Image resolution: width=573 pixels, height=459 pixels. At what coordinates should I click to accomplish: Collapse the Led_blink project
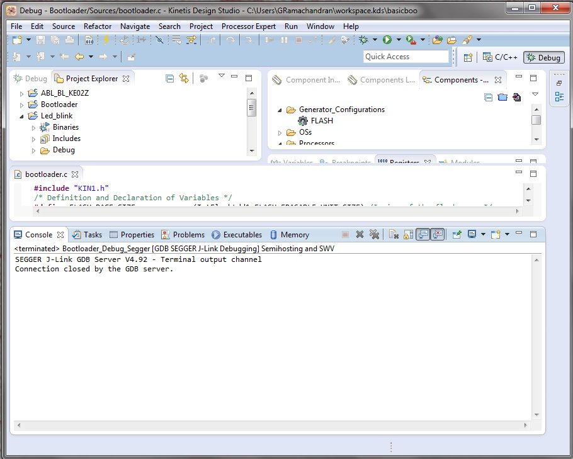coord(21,116)
